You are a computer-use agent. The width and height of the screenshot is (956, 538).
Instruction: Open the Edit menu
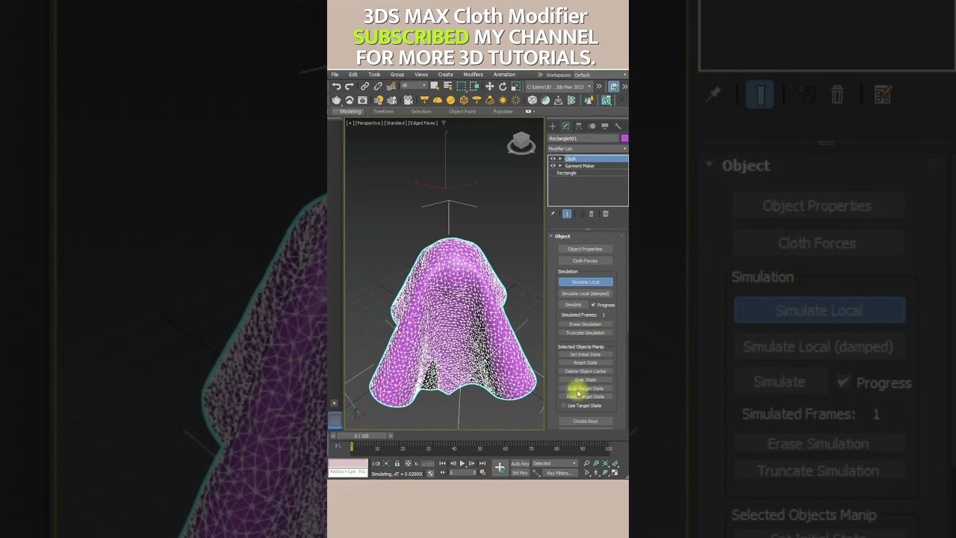coord(353,75)
